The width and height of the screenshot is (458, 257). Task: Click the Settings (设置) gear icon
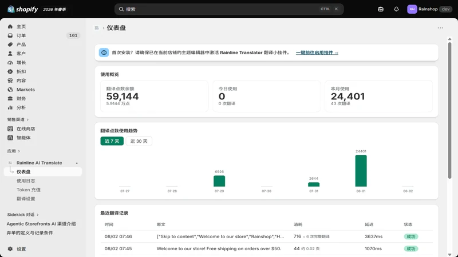[10, 249]
